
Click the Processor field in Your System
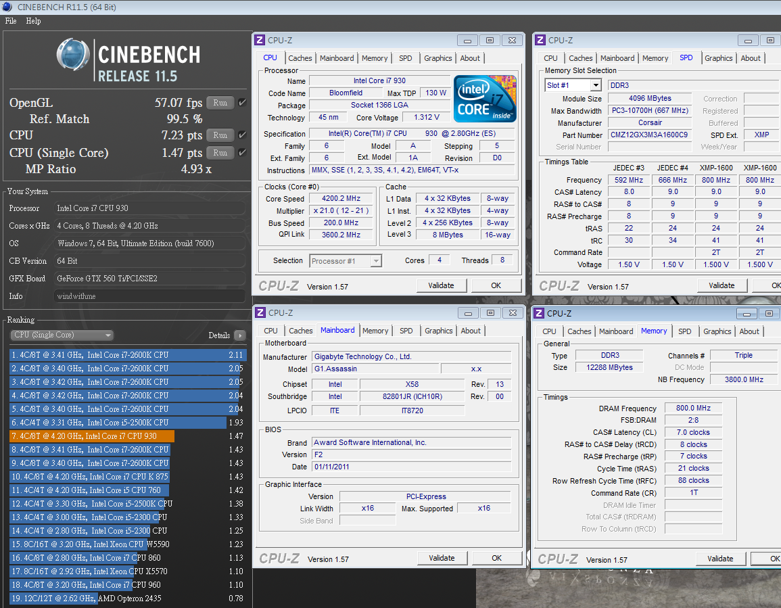pyautogui.click(x=149, y=208)
